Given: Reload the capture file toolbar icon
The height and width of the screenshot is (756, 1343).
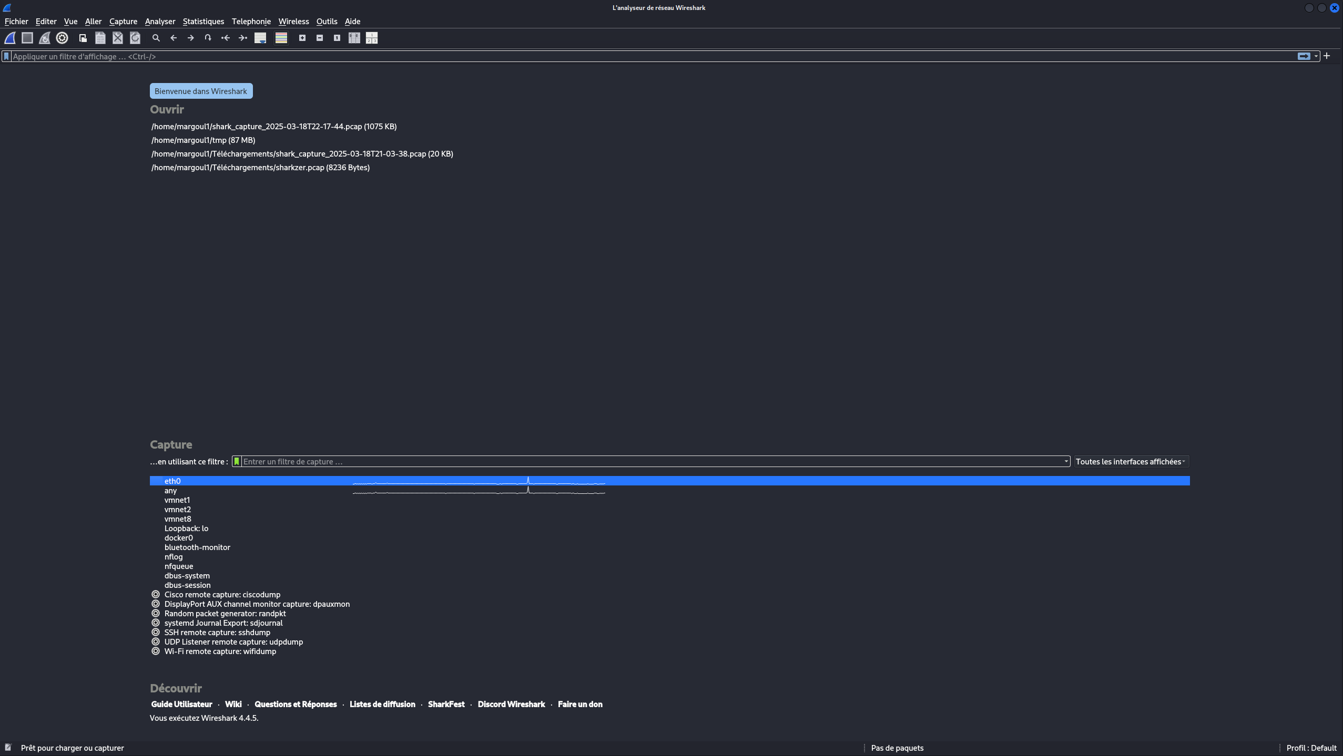Looking at the screenshot, I should (x=135, y=38).
